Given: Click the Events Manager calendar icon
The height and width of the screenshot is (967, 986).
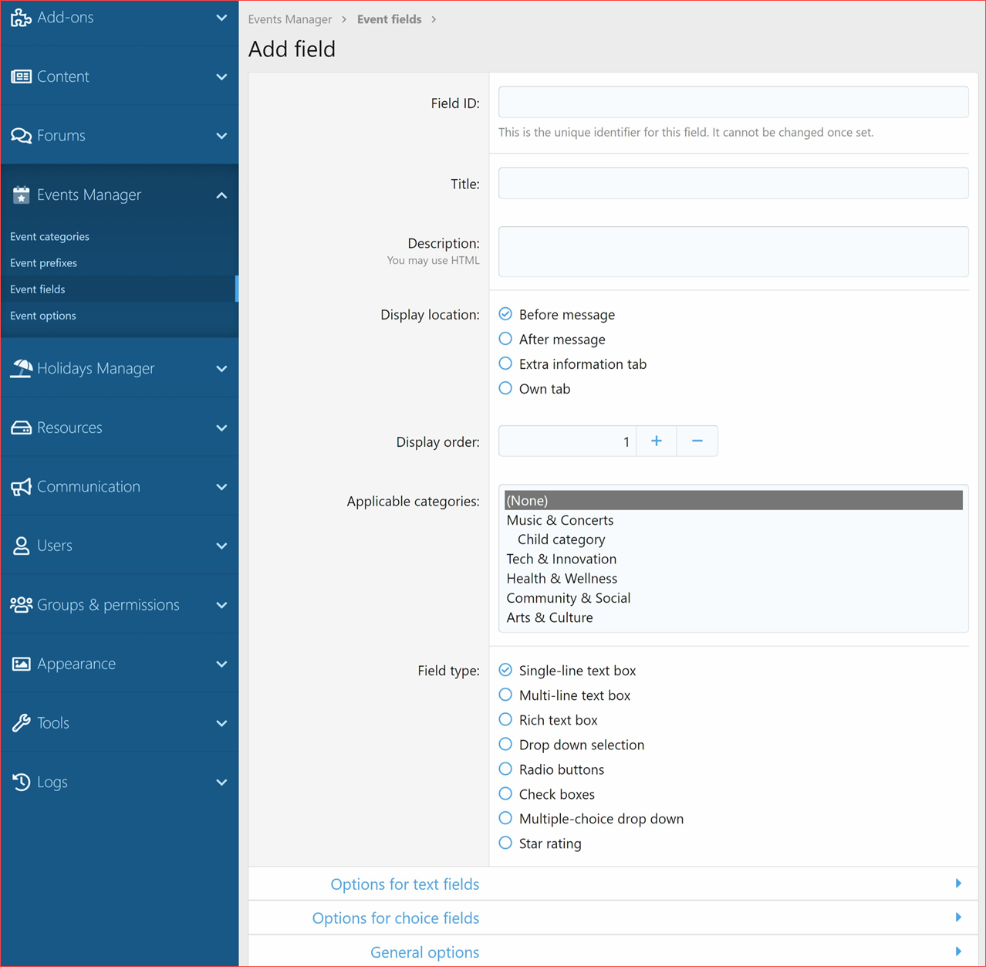Looking at the screenshot, I should [x=21, y=194].
